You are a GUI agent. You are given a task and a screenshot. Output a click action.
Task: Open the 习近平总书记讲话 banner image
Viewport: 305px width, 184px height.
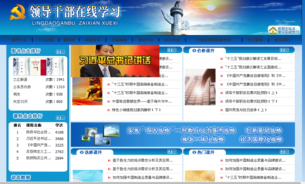tap(115, 61)
